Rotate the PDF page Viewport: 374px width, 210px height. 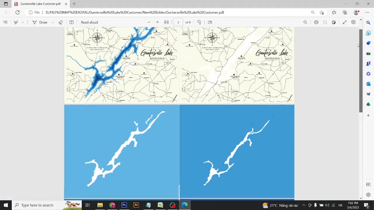(x=199, y=22)
